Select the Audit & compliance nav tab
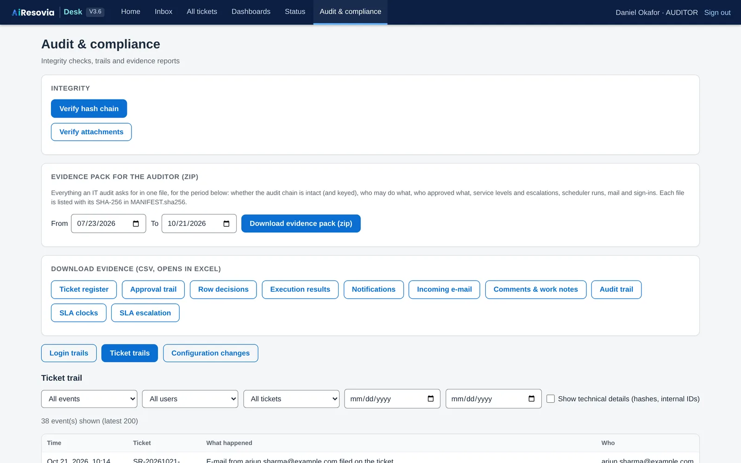The image size is (741, 463). point(351,12)
